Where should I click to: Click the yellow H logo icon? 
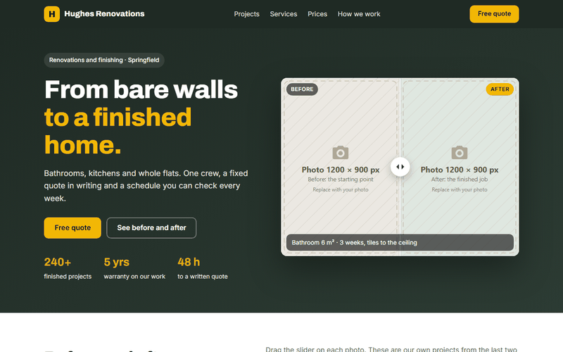pyautogui.click(x=51, y=14)
